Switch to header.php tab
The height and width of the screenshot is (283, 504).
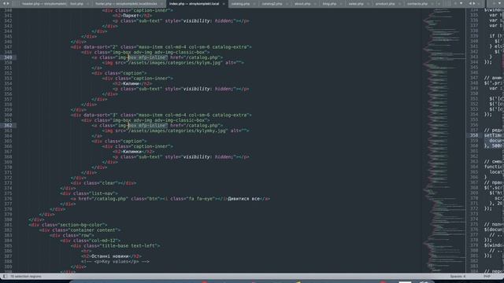tap(44, 4)
